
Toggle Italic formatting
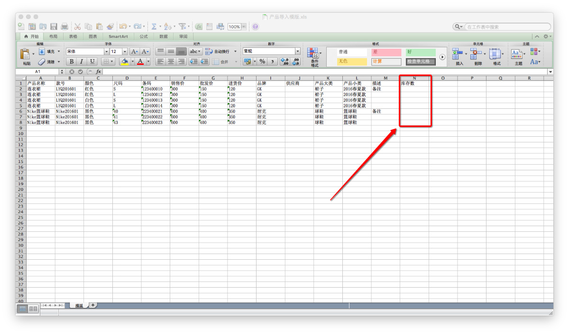pyautogui.click(x=82, y=62)
